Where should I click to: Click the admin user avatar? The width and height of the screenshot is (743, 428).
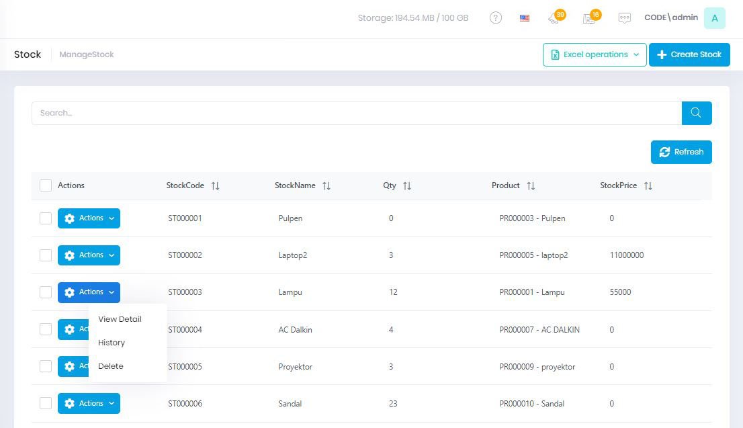pyautogui.click(x=714, y=18)
